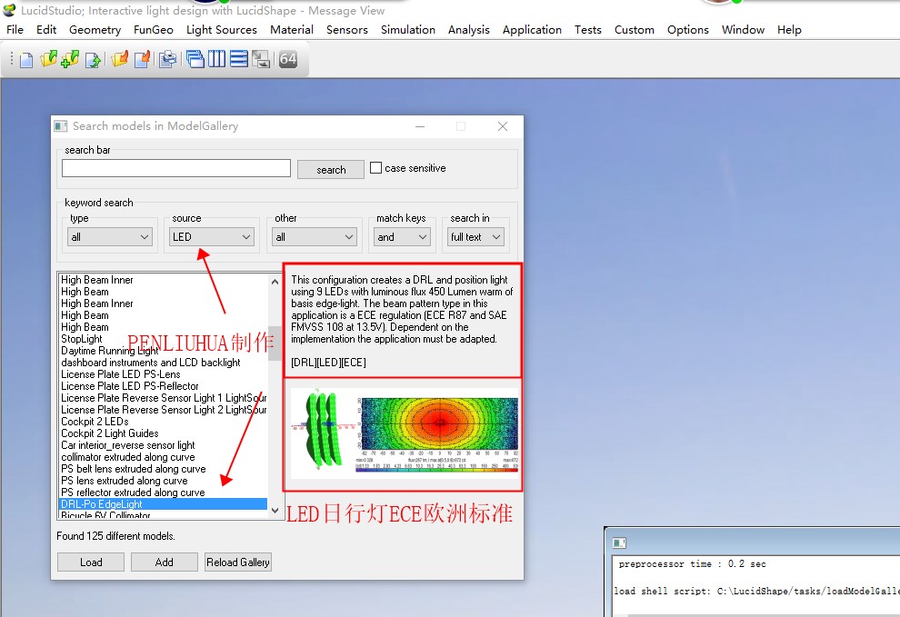
Task: Click the model list scroll up arrow
Action: [x=275, y=281]
